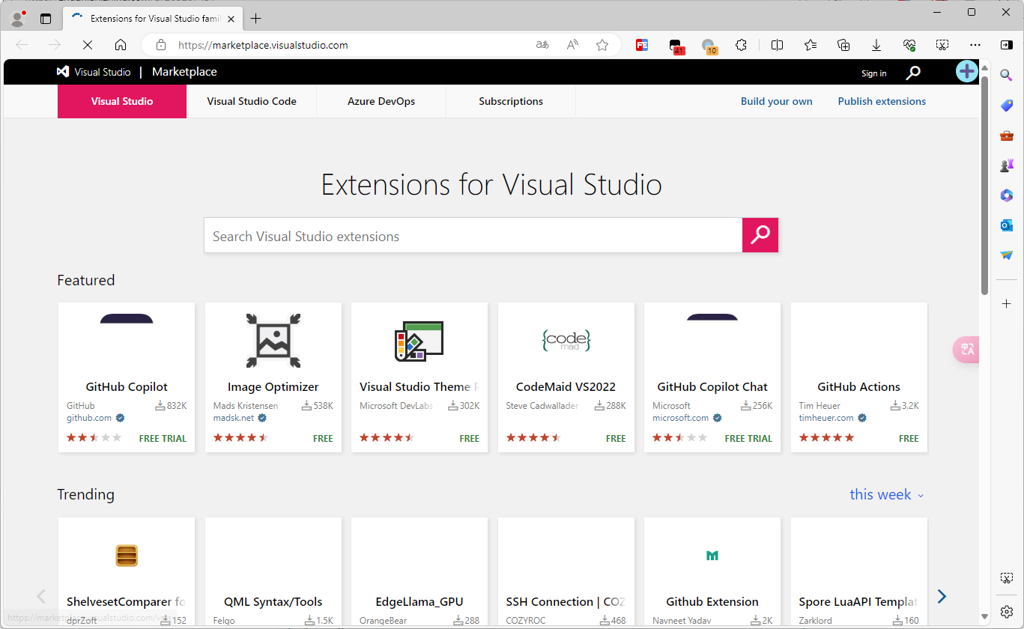Open the 'this week' trending dropdown

pyautogui.click(x=887, y=494)
